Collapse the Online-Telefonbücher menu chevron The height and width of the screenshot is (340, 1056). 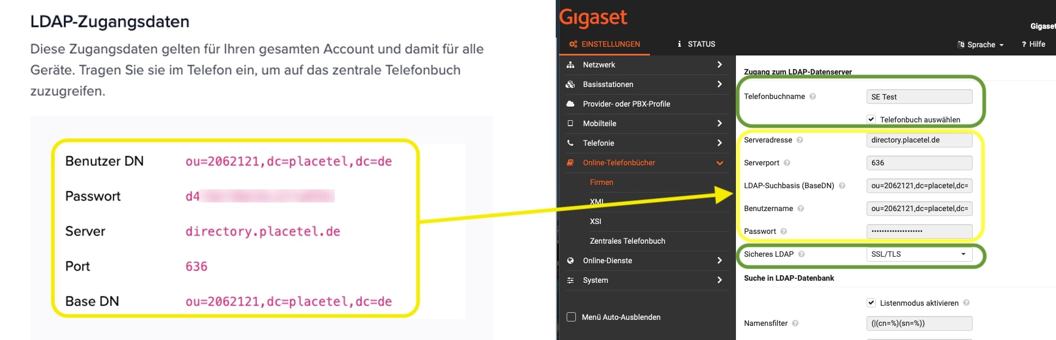pos(720,163)
